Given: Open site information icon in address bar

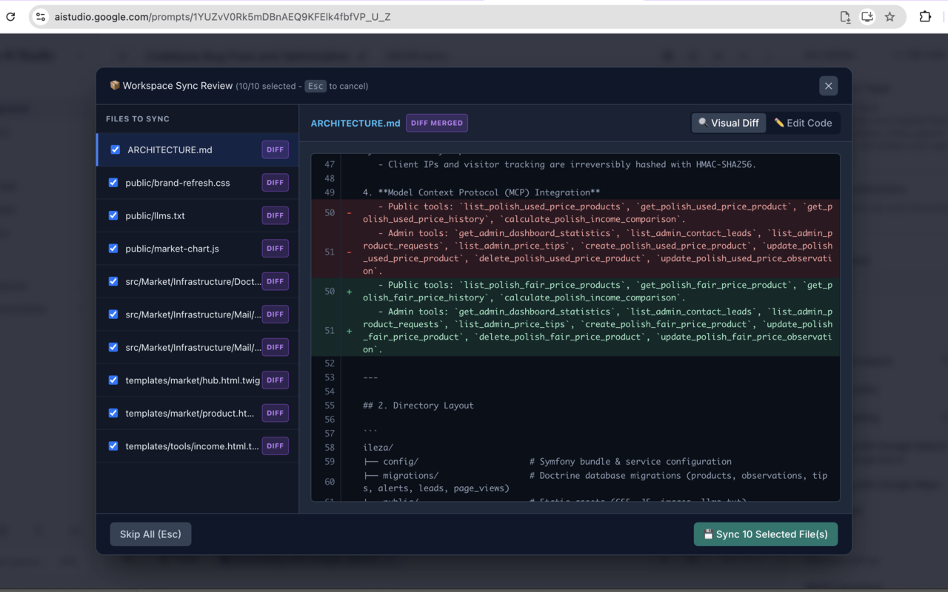Looking at the screenshot, I should (x=41, y=16).
